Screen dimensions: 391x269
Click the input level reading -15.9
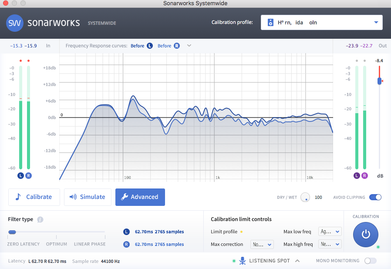[x=30, y=46]
